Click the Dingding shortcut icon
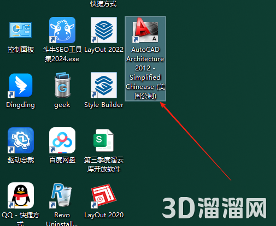This screenshot has width=276, height=226. 20,85
